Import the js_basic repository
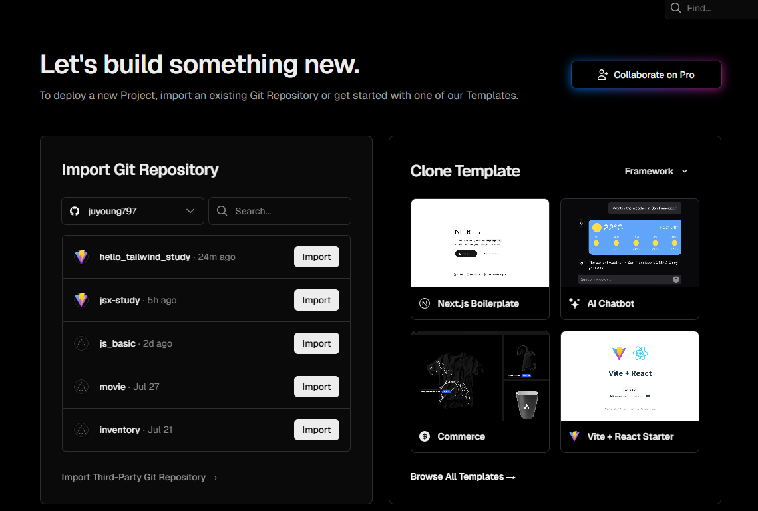 click(317, 343)
